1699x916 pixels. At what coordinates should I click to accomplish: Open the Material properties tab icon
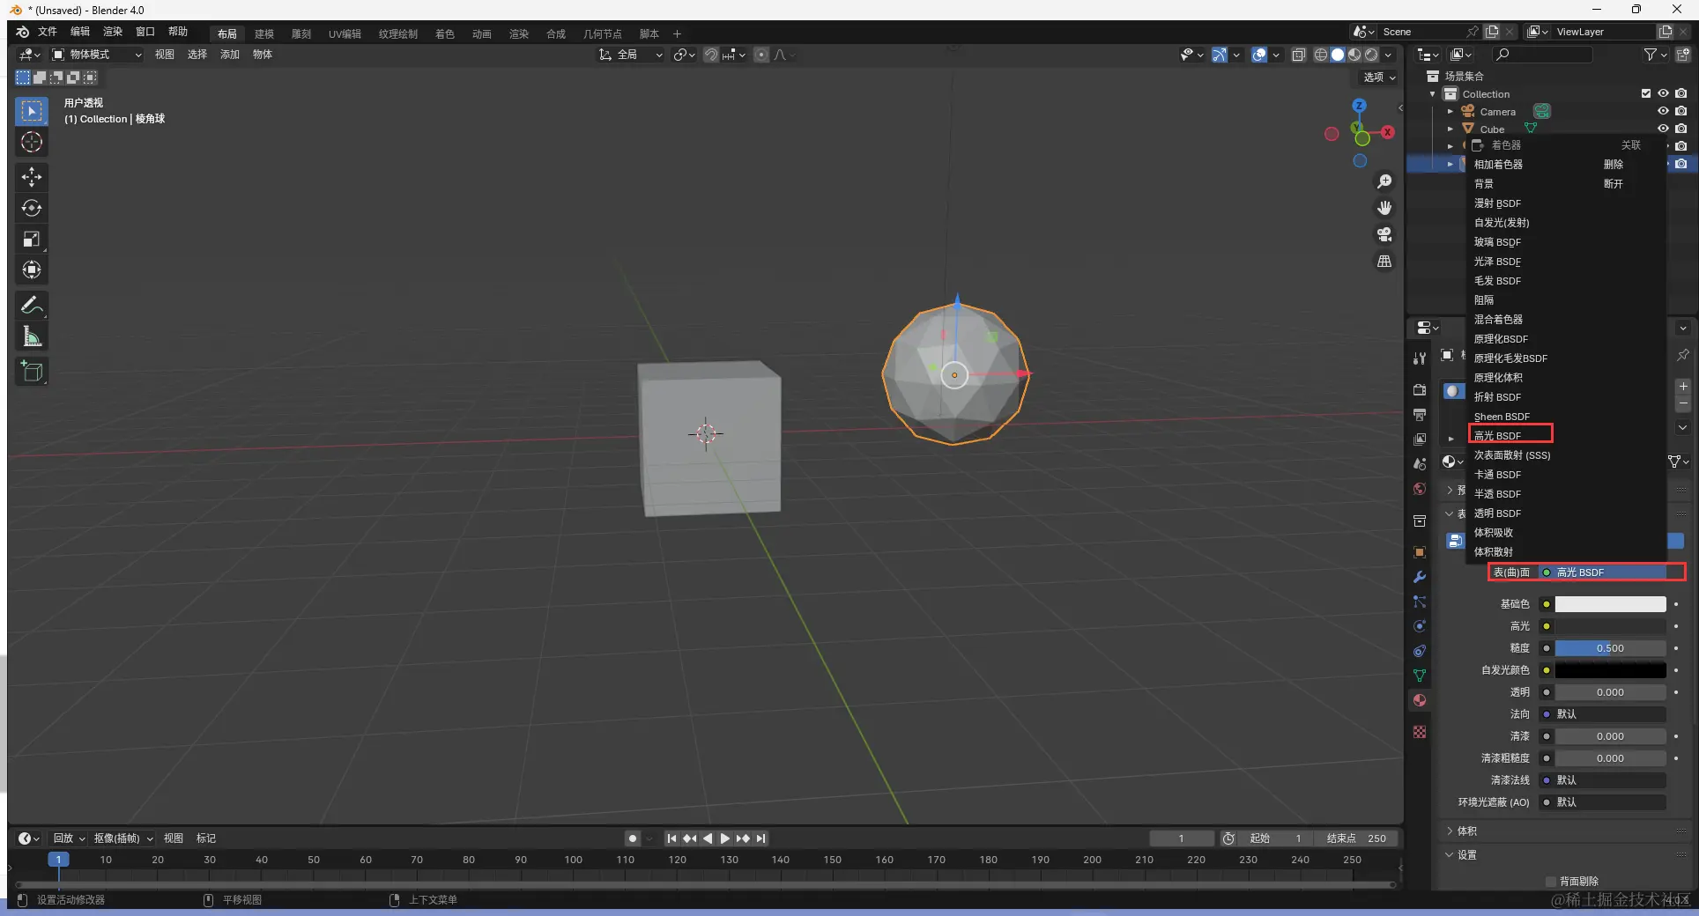[1420, 700]
